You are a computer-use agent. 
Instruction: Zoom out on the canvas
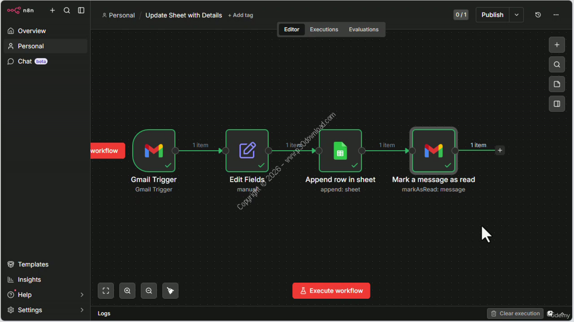click(149, 291)
